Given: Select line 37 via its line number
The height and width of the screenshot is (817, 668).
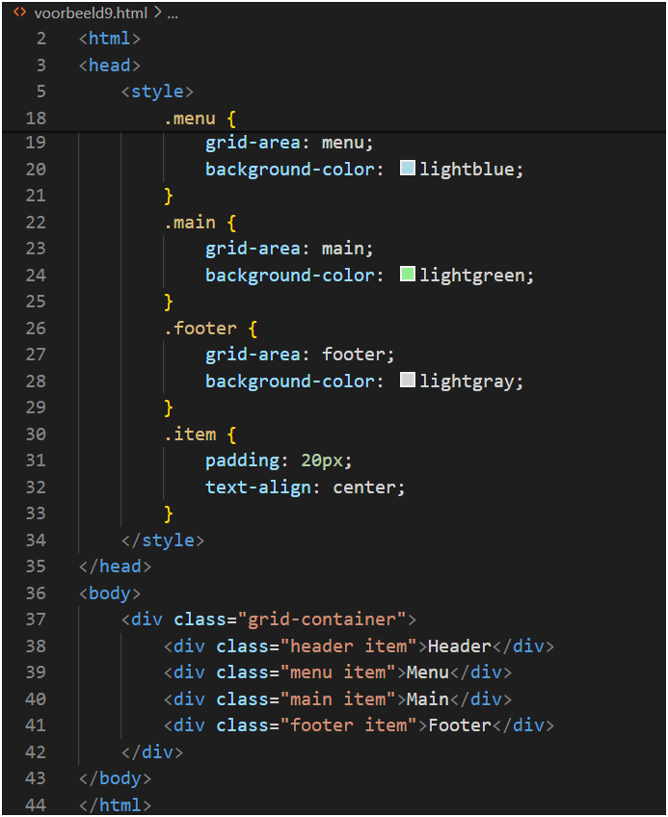Looking at the screenshot, I should click(x=35, y=619).
